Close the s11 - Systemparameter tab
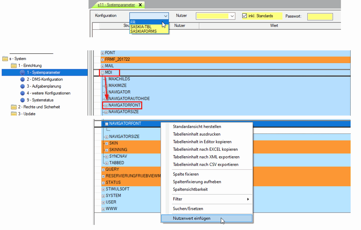Image resolution: width=361 pixels, height=230 pixels. click(x=140, y=5)
